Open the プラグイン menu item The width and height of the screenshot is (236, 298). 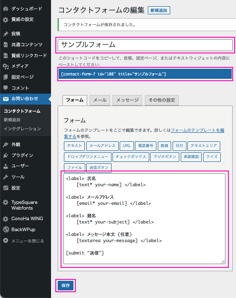click(x=25, y=156)
